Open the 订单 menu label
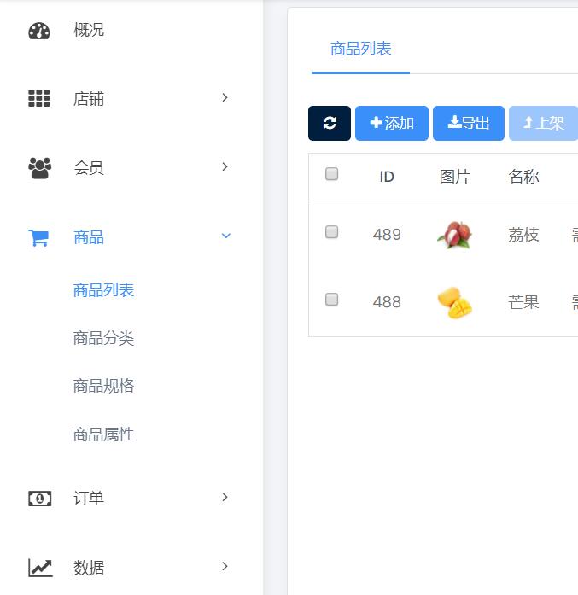Viewport: 578px width, 595px height. coord(89,499)
